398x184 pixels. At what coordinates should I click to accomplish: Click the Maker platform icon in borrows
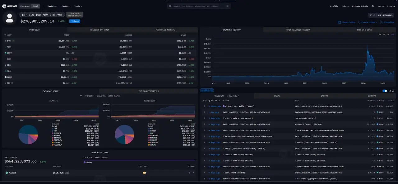[7, 173]
